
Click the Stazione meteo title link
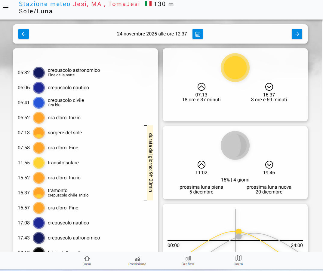(x=45, y=4)
